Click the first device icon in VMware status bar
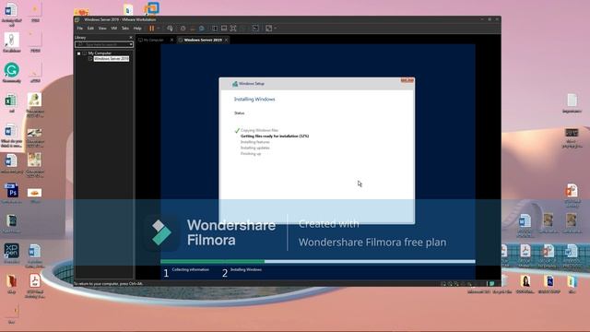This screenshot has width=590, height=332. [443, 283]
